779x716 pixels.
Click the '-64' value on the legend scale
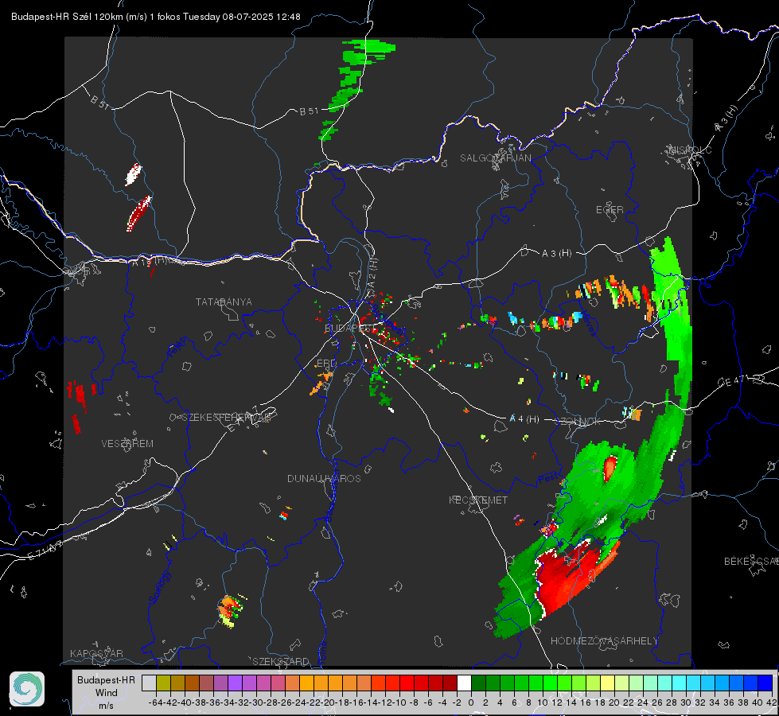pyautogui.click(x=155, y=702)
